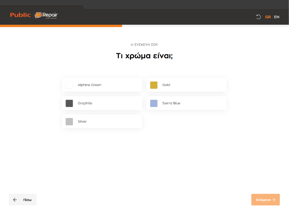The width and height of the screenshot is (289, 209).
Task: Switch language to EN
Action: [277, 17]
